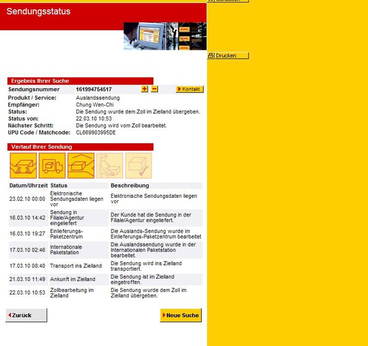The height and width of the screenshot is (346, 368).
Task: Select tracking number 161994754517
Action: tap(94, 89)
